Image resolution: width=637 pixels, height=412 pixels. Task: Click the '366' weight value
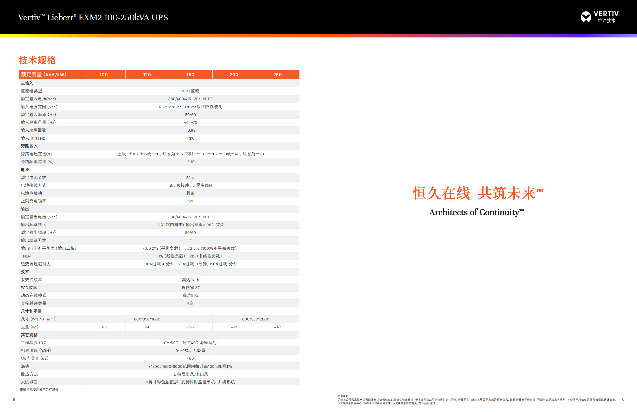(x=190, y=327)
